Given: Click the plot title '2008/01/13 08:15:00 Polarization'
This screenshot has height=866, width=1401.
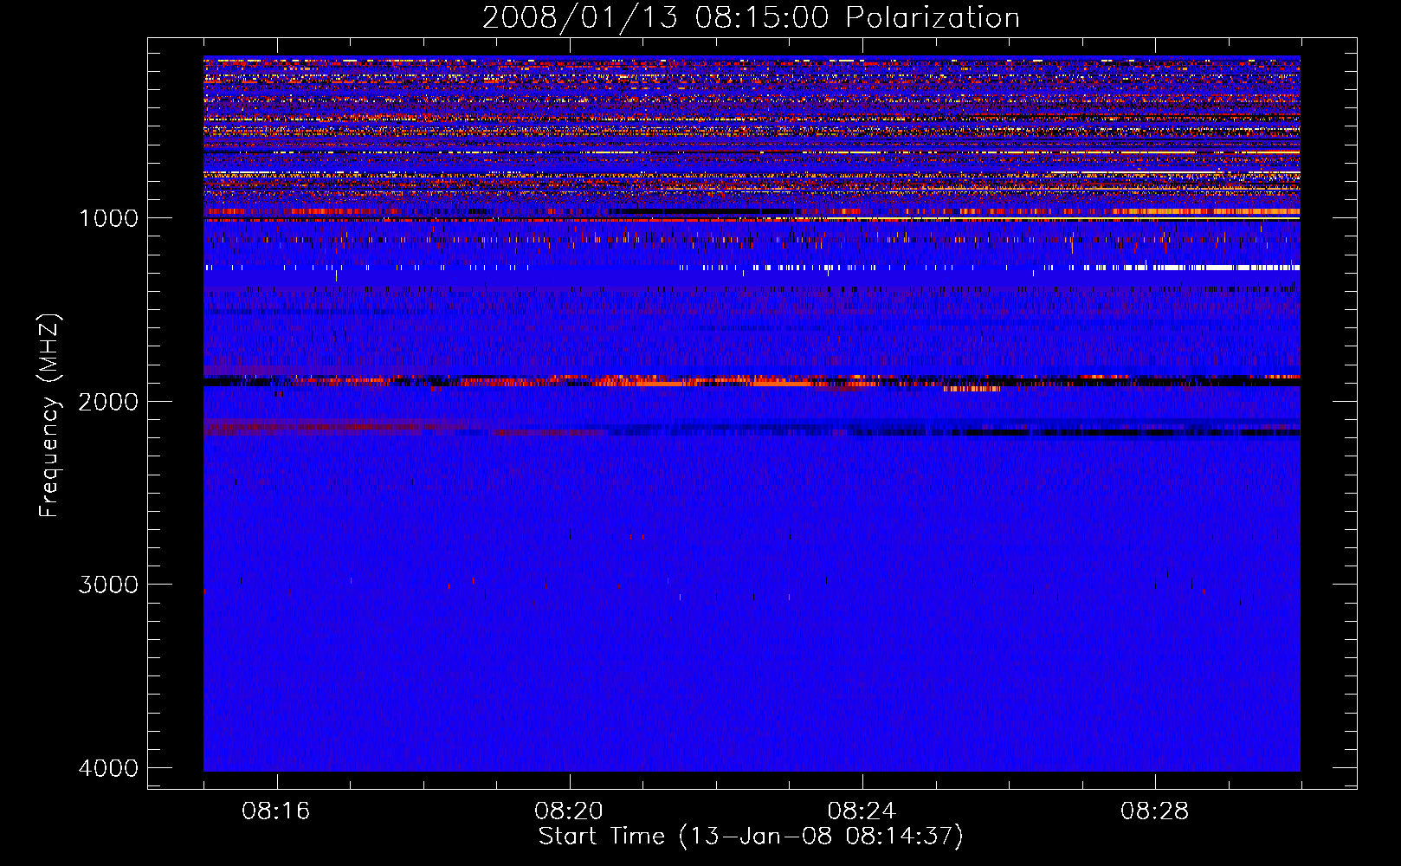Looking at the screenshot, I should click(x=751, y=17).
